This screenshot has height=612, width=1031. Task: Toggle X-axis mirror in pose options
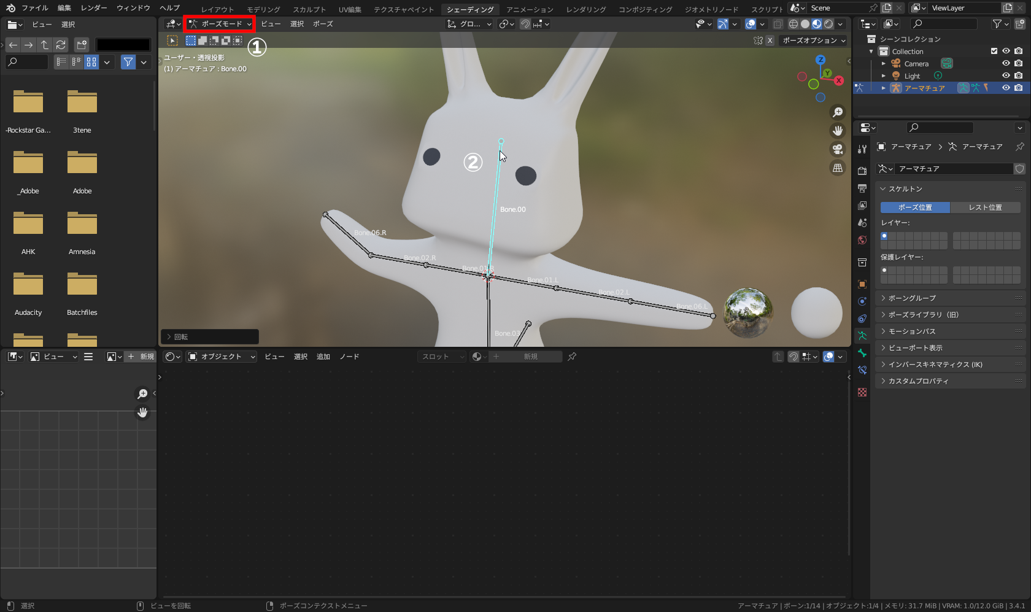tap(770, 41)
